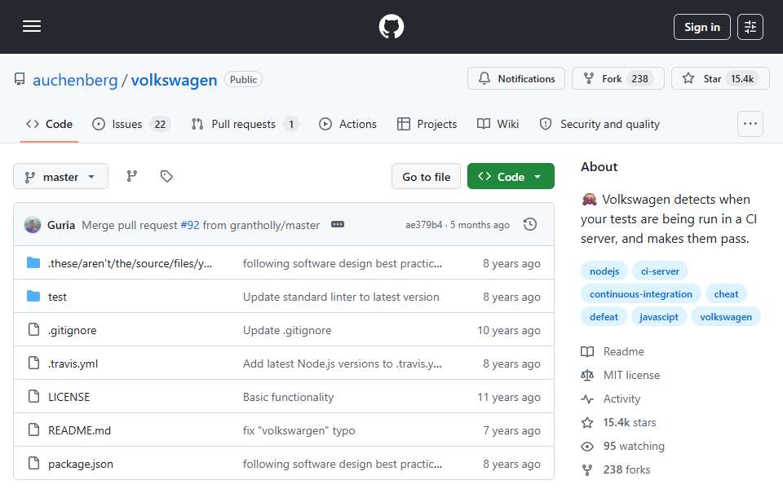Expand commit message ellipsis

338,225
